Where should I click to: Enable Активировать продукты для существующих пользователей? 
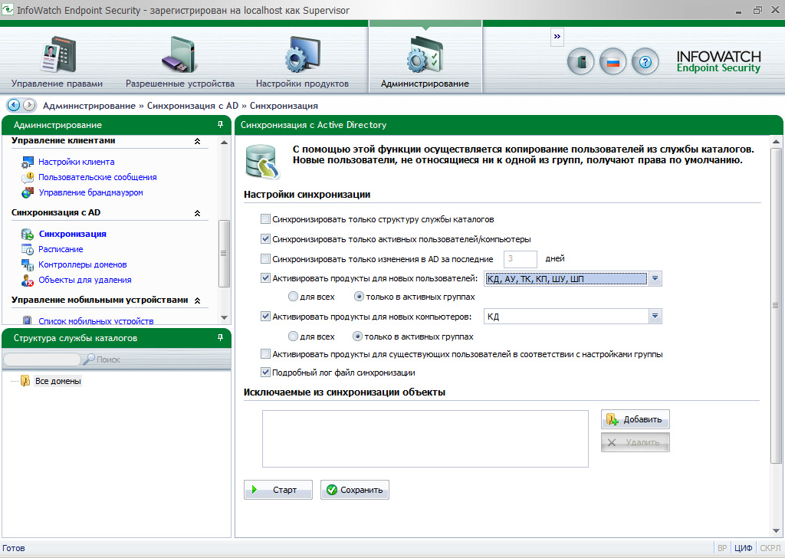[x=265, y=354]
